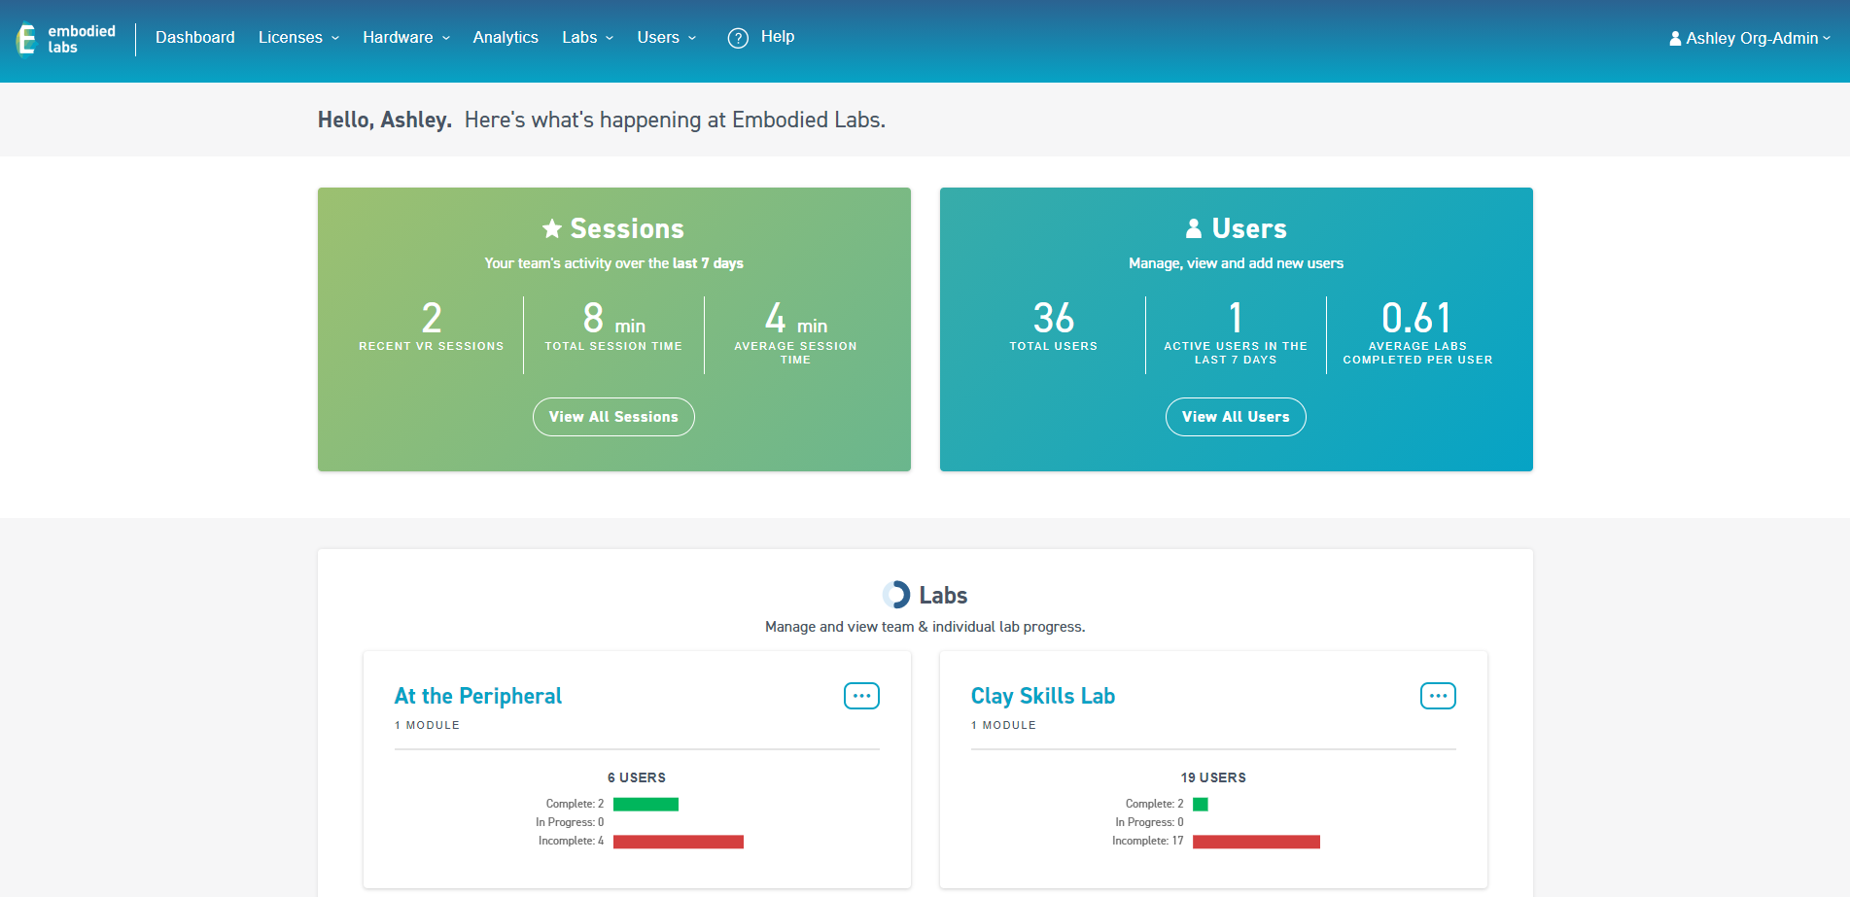This screenshot has width=1850, height=897.
Task: Click the 6 USERS label
Action: (x=637, y=777)
